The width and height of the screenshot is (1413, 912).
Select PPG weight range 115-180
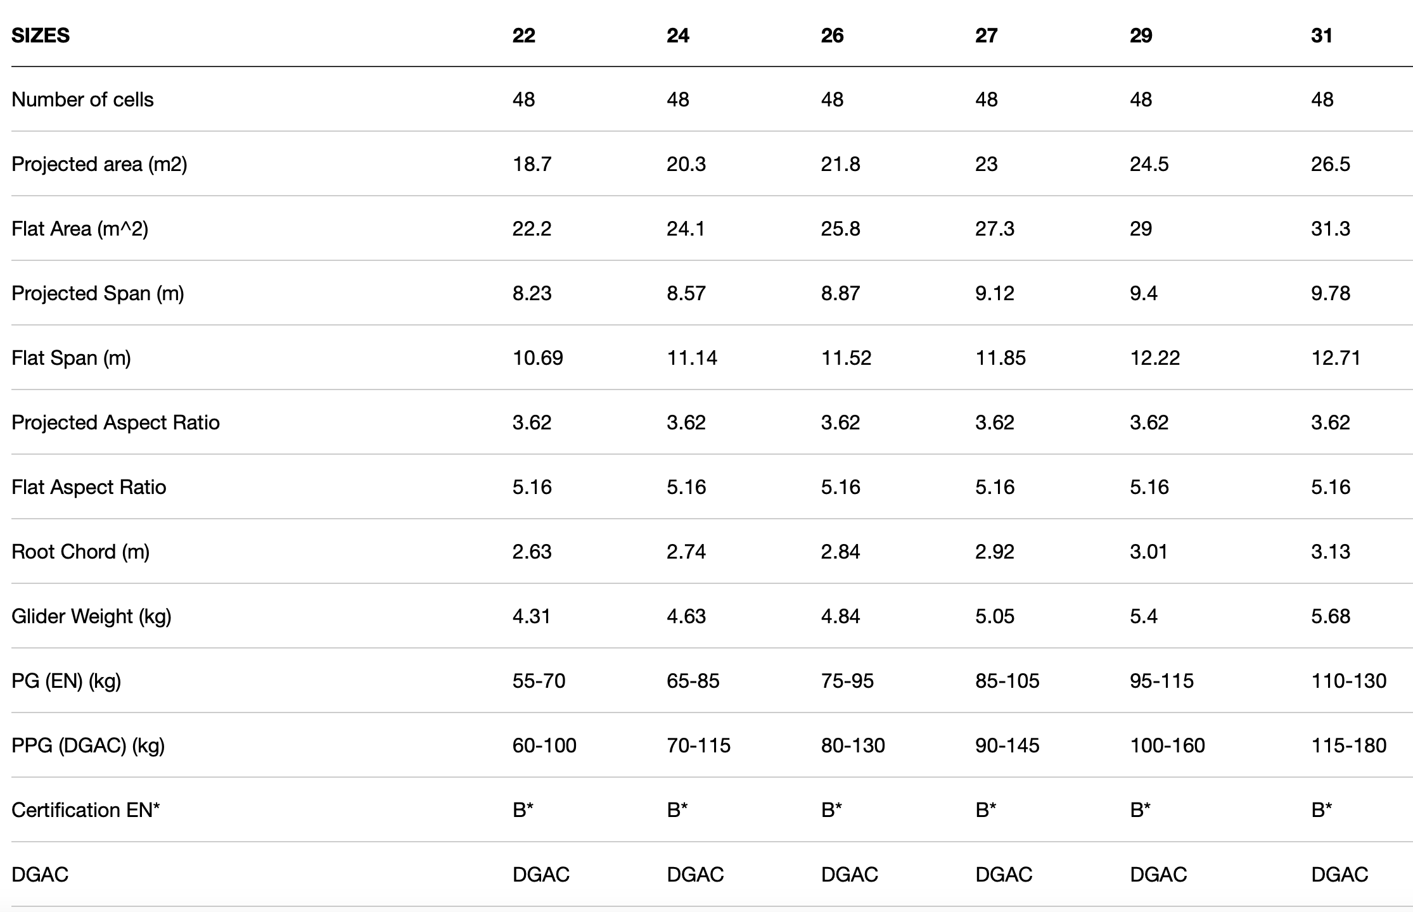1349,745
